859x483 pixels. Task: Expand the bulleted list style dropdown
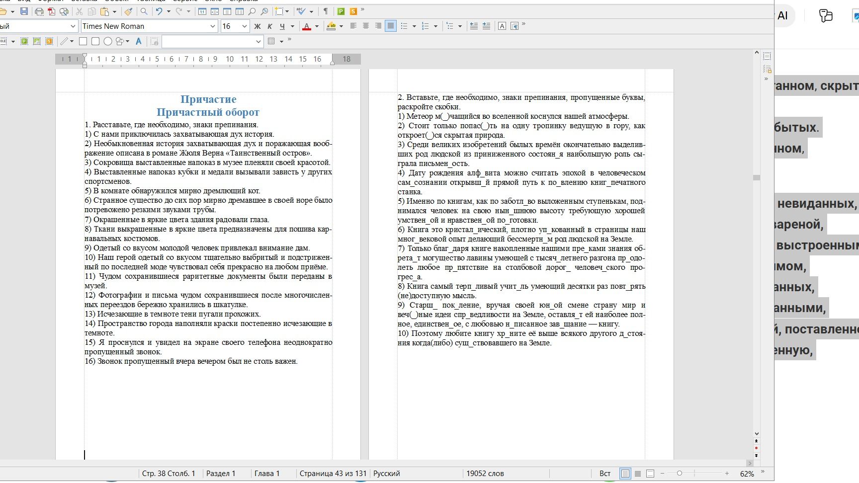click(x=414, y=26)
